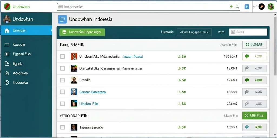Click the Insaran Barondo file name
This screenshot has width=277, height=138.
tap(91, 127)
